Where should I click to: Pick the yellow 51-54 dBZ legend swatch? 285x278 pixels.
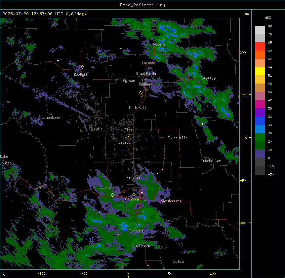pos(260,71)
